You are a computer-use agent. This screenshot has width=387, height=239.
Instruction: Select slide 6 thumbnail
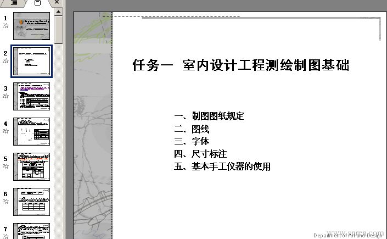pyautogui.click(x=32, y=202)
